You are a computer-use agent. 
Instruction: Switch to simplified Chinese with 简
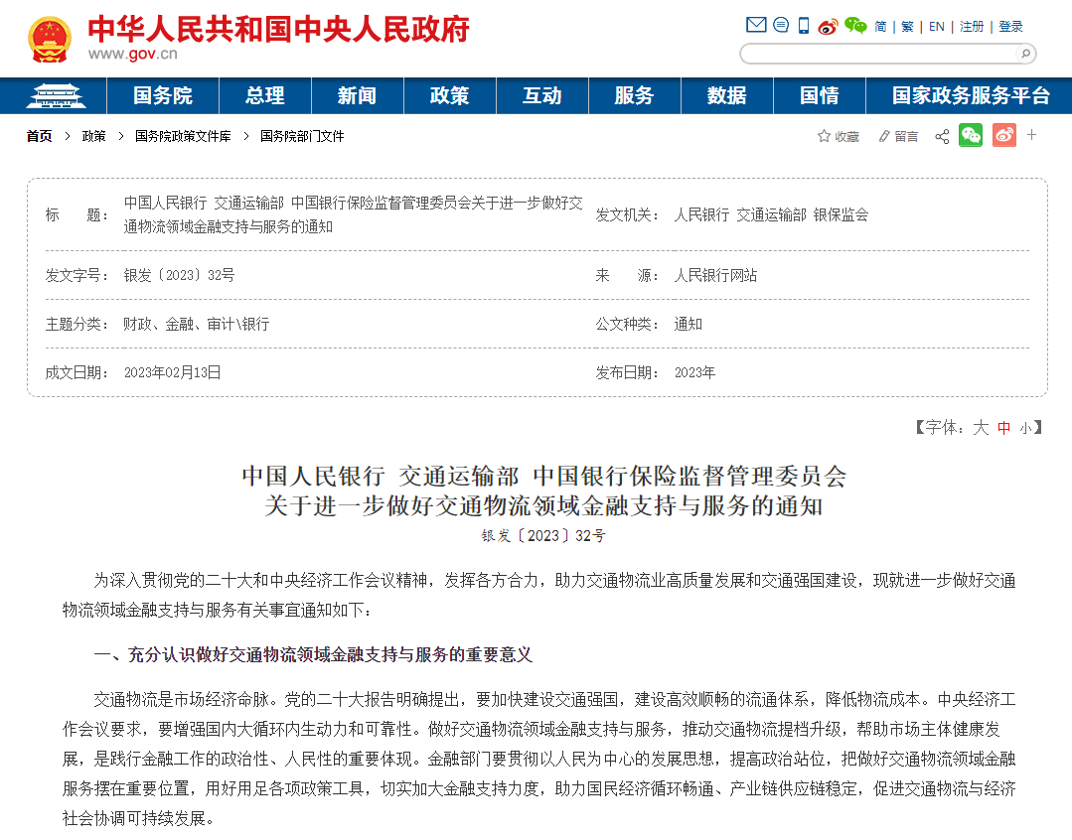point(879,27)
